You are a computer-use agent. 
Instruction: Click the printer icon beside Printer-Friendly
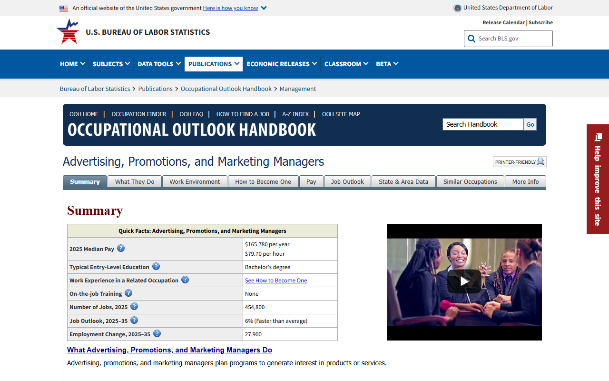point(540,162)
